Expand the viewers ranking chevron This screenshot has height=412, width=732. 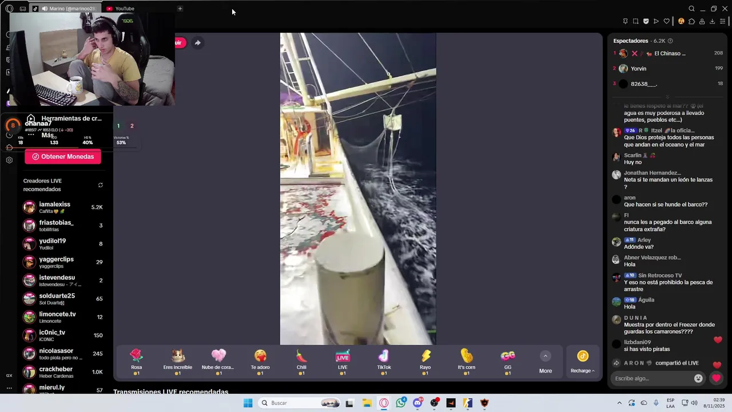(x=667, y=96)
